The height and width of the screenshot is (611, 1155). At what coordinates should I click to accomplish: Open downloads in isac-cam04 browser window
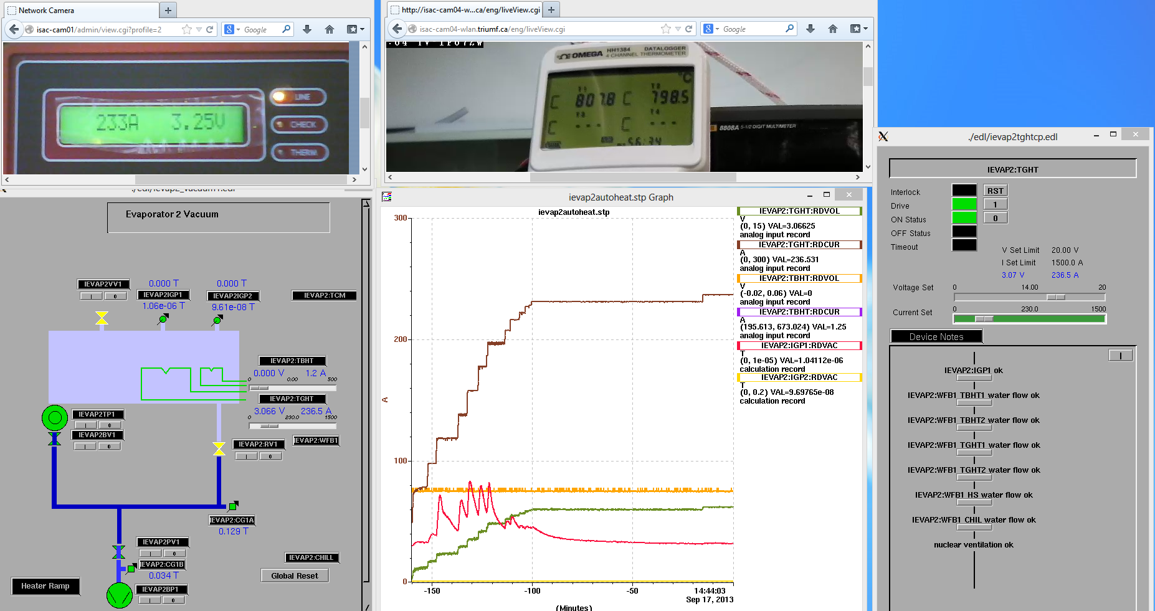coord(810,29)
